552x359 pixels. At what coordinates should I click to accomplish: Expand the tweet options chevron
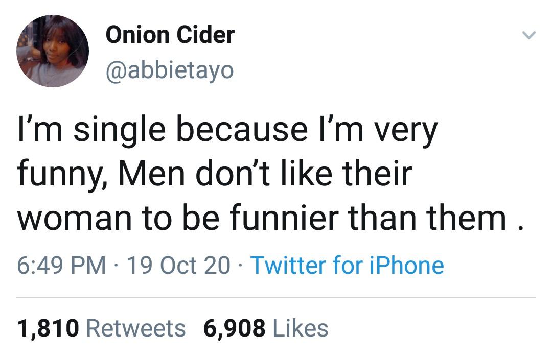pyautogui.click(x=528, y=36)
